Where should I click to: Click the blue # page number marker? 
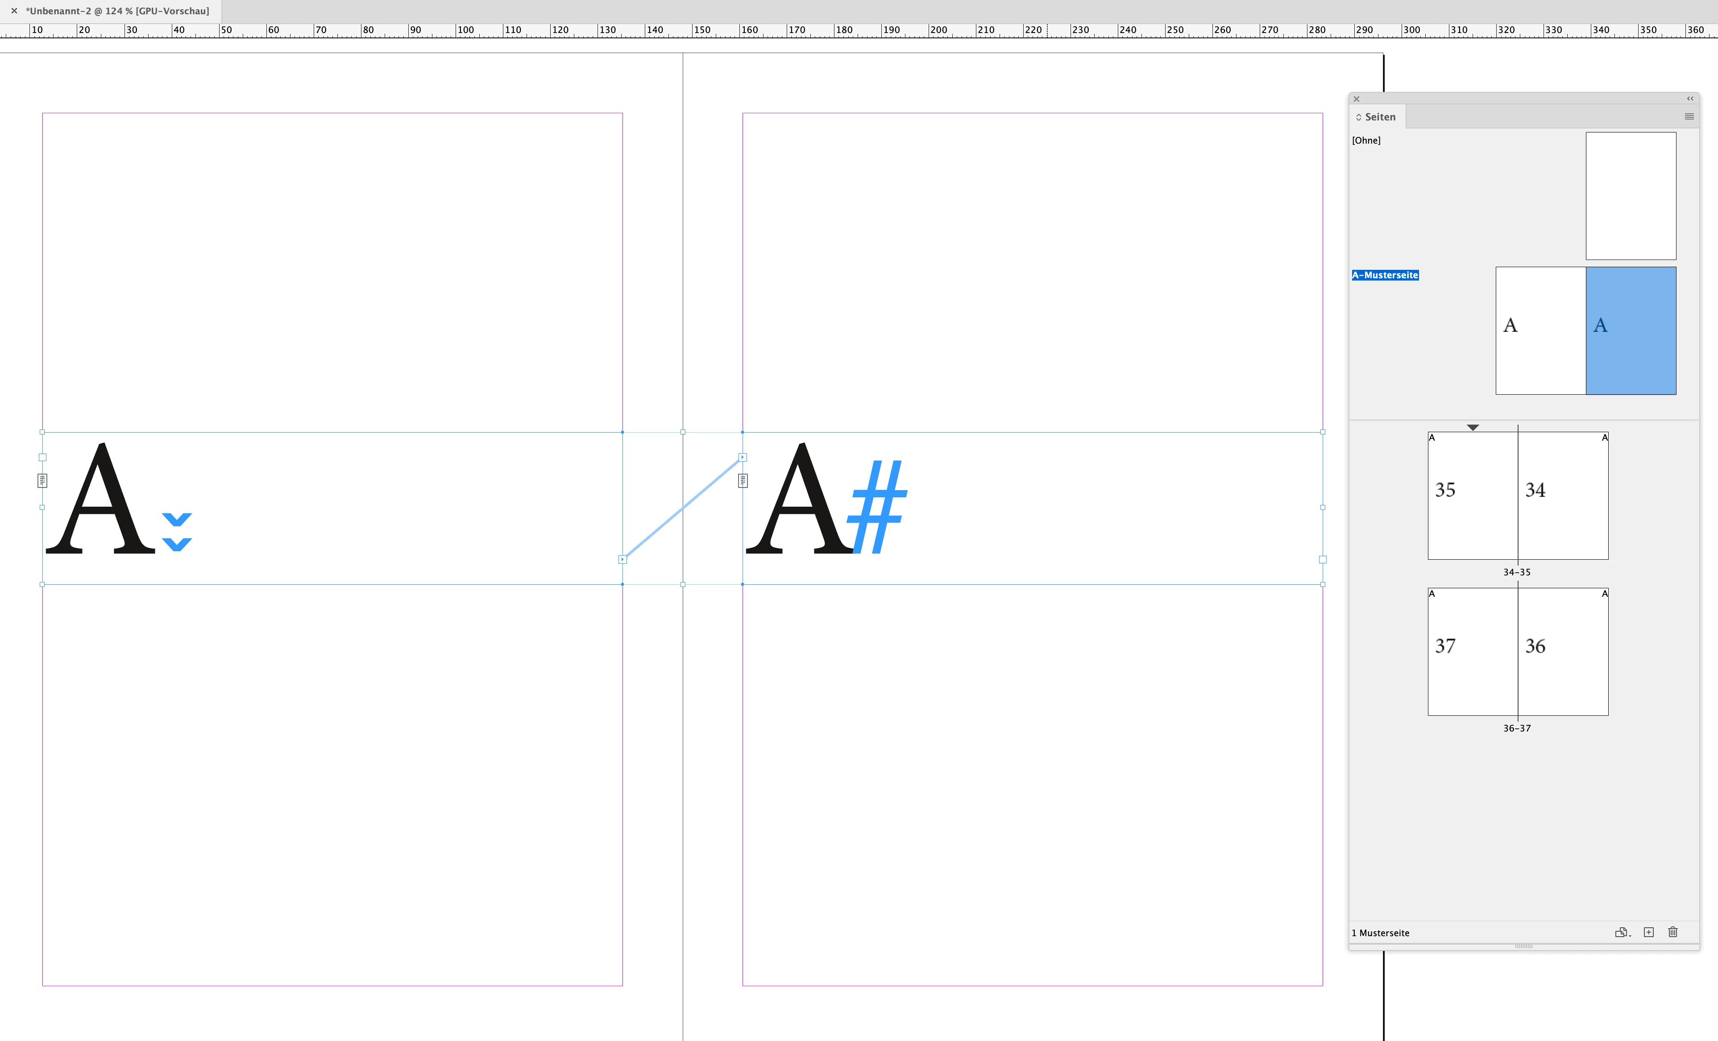click(877, 507)
